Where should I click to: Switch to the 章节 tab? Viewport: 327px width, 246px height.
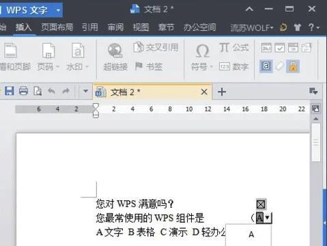coord(166,27)
